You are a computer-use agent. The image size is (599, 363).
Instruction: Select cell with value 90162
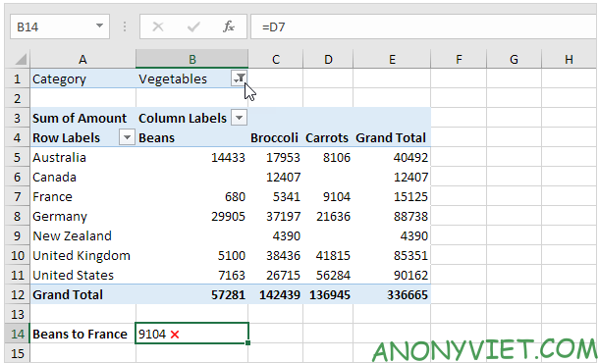392,275
